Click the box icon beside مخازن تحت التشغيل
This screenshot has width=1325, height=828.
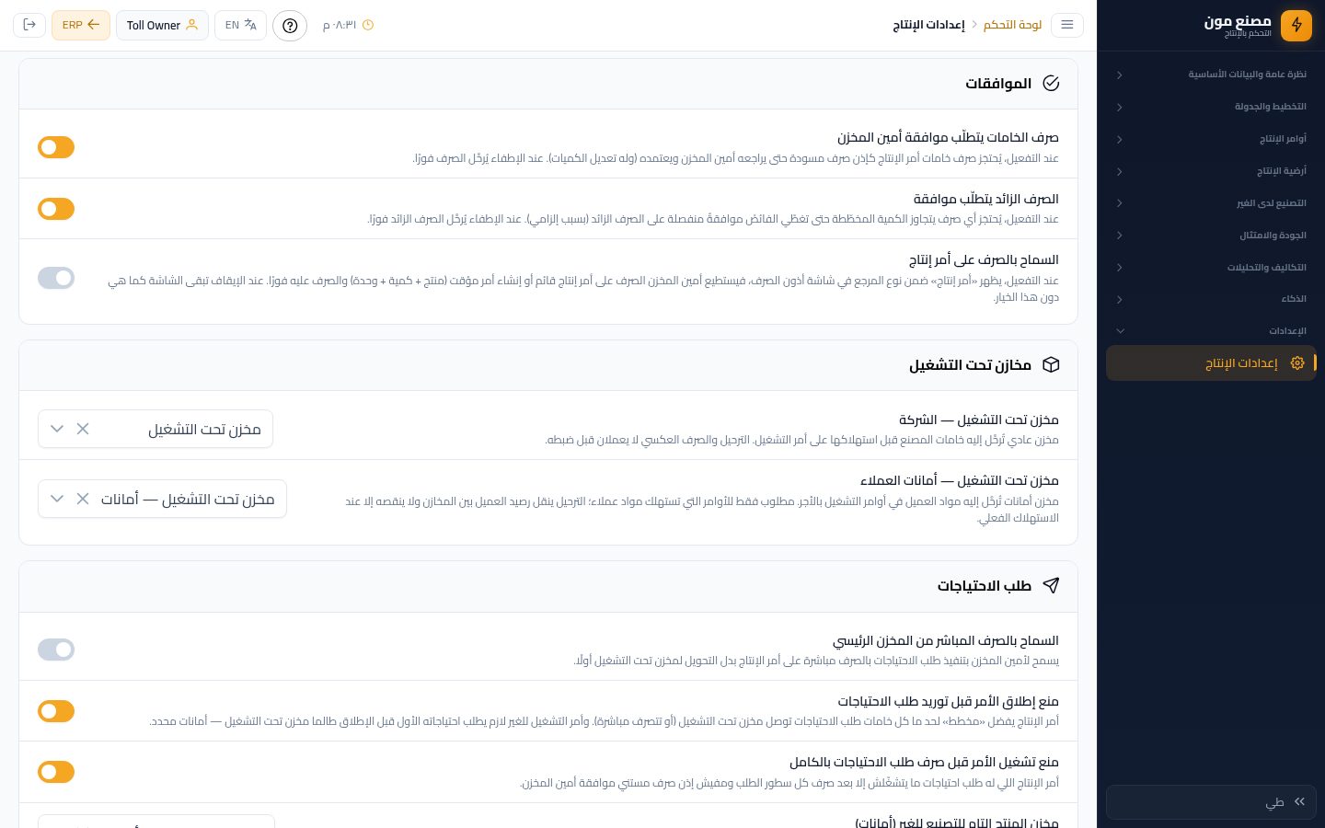(1051, 365)
